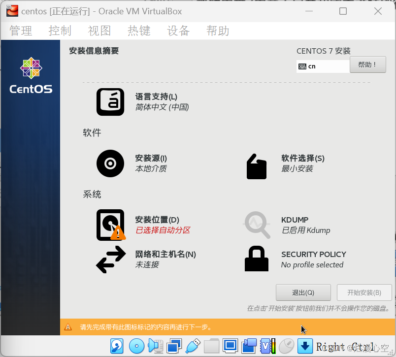Maximize the VirtualBox window
The image size is (396, 357).
click(x=343, y=11)
